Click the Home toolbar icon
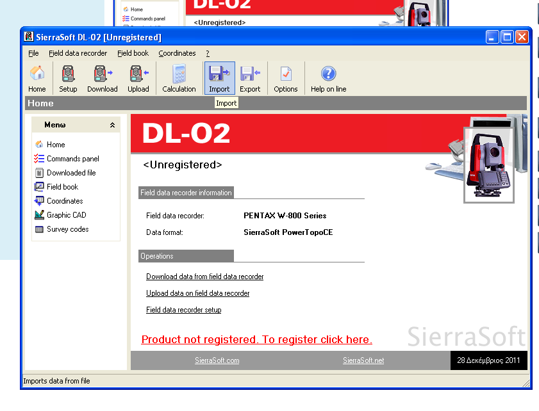 tap(37, 78)
